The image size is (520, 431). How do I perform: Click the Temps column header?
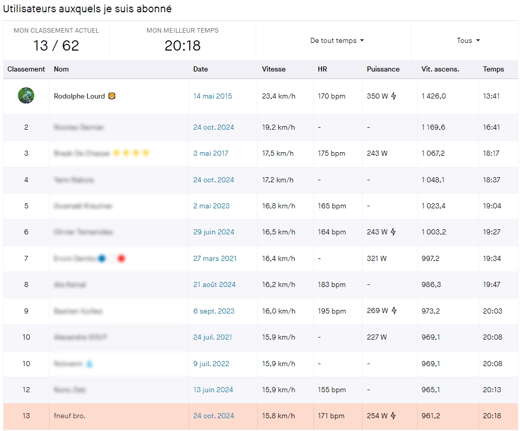click(x=493, y=69)
